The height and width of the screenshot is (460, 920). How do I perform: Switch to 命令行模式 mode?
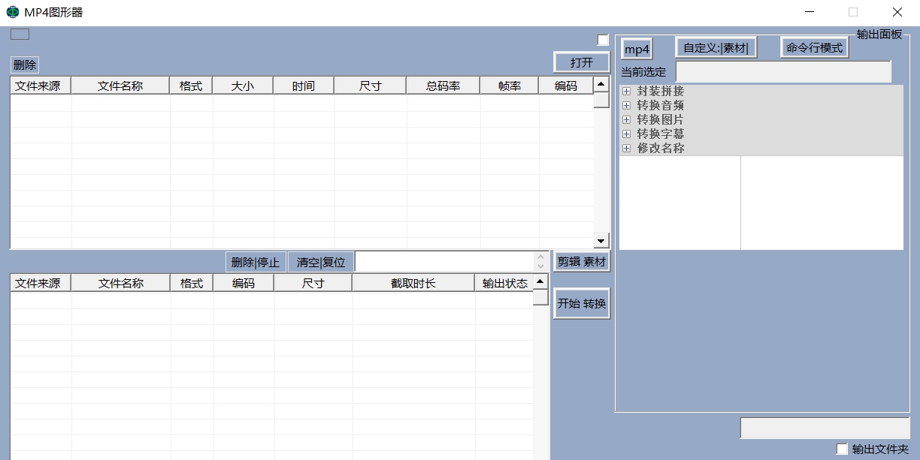tap(814, 48)
